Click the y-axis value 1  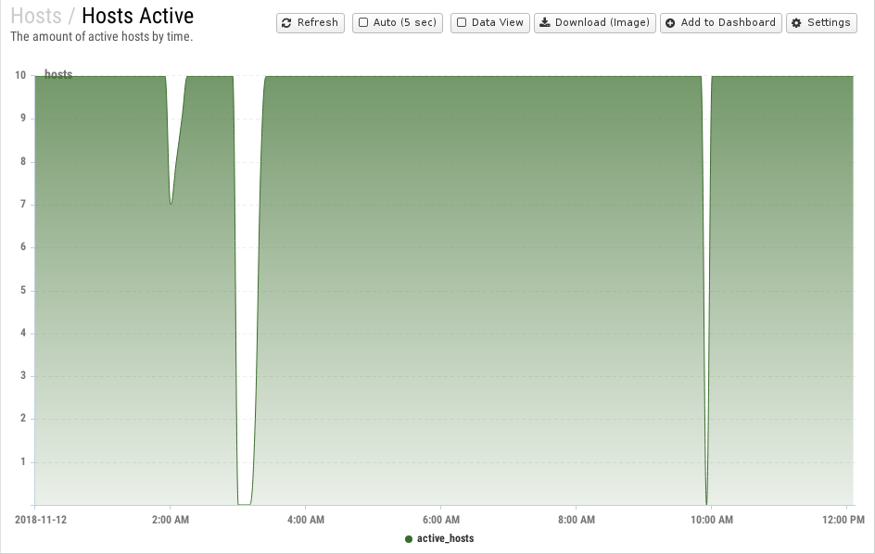tap(23, 461)
